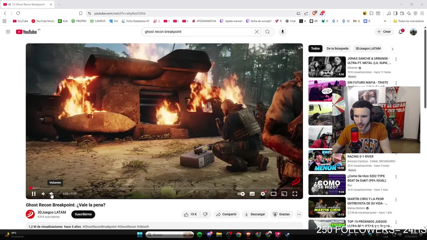Image resolution: width=427 pixels, height=240 pixels.
Task: Show more filter chips with the arrow
Action: point(392,49)
